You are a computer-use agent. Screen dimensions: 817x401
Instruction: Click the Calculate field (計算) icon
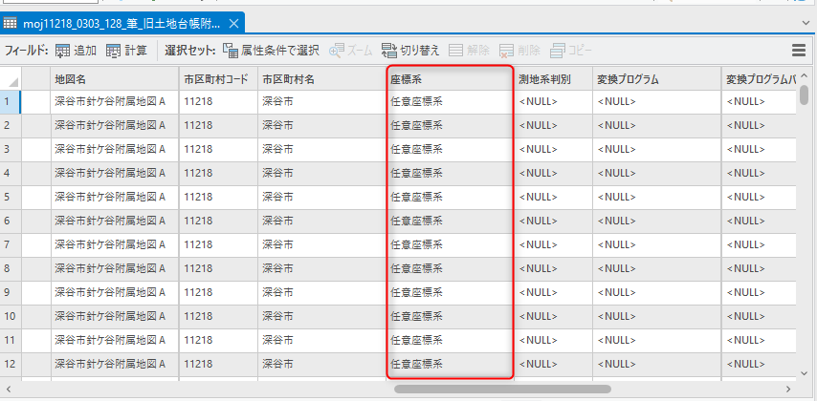coord(113,51)
